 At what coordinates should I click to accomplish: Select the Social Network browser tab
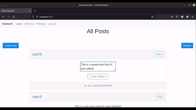[16, 11]
